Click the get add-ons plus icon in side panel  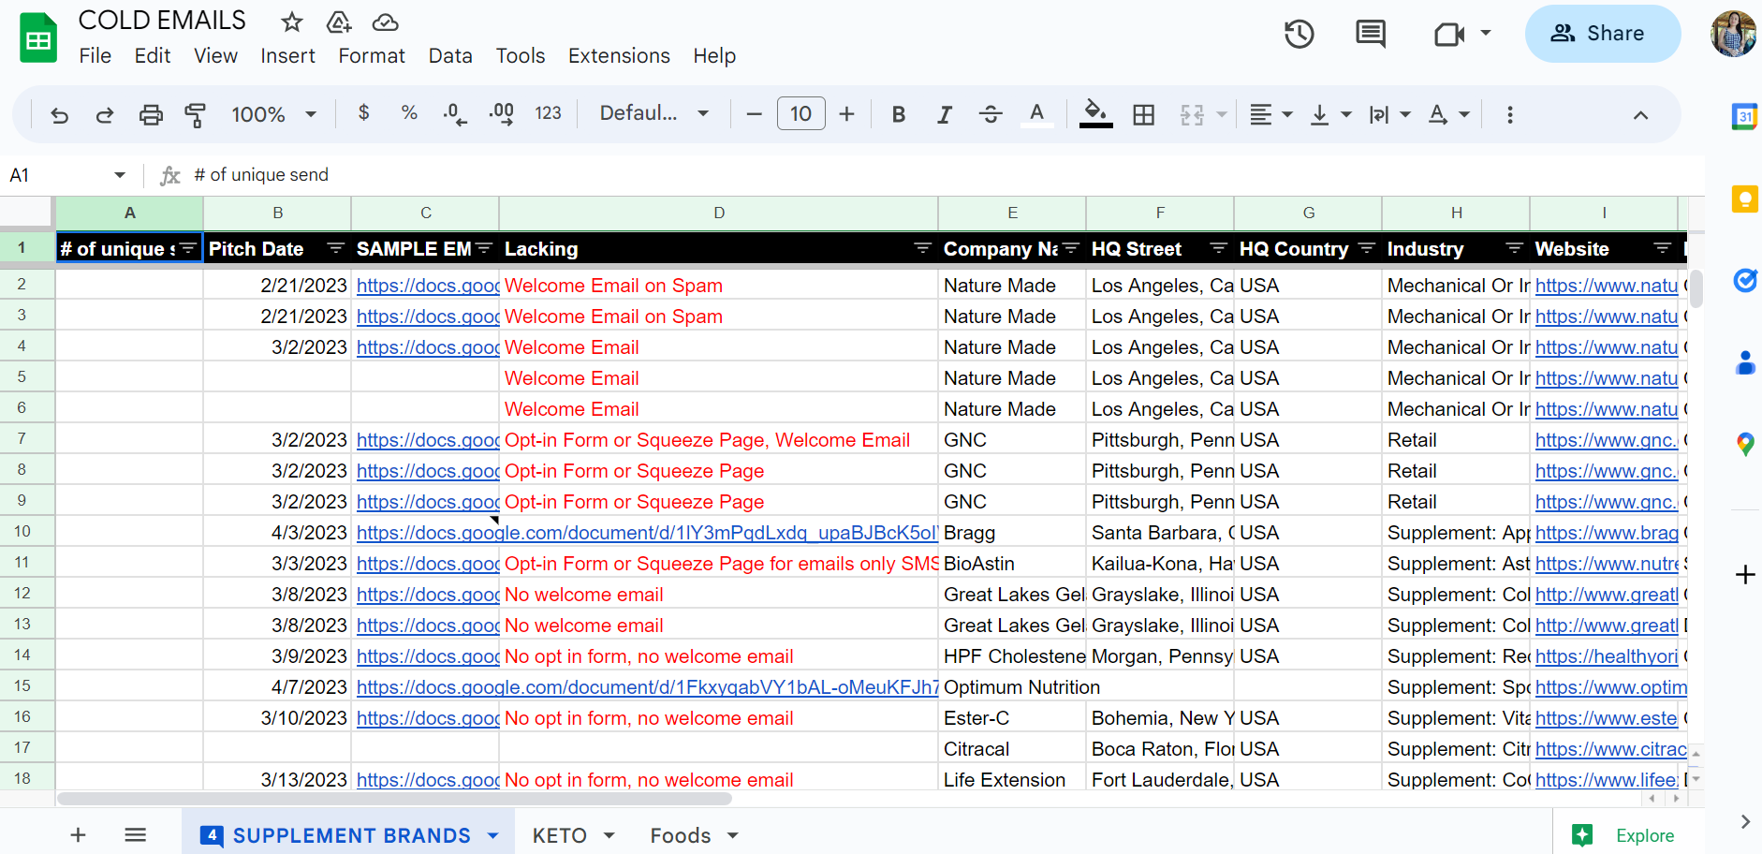pos(1744,574)
